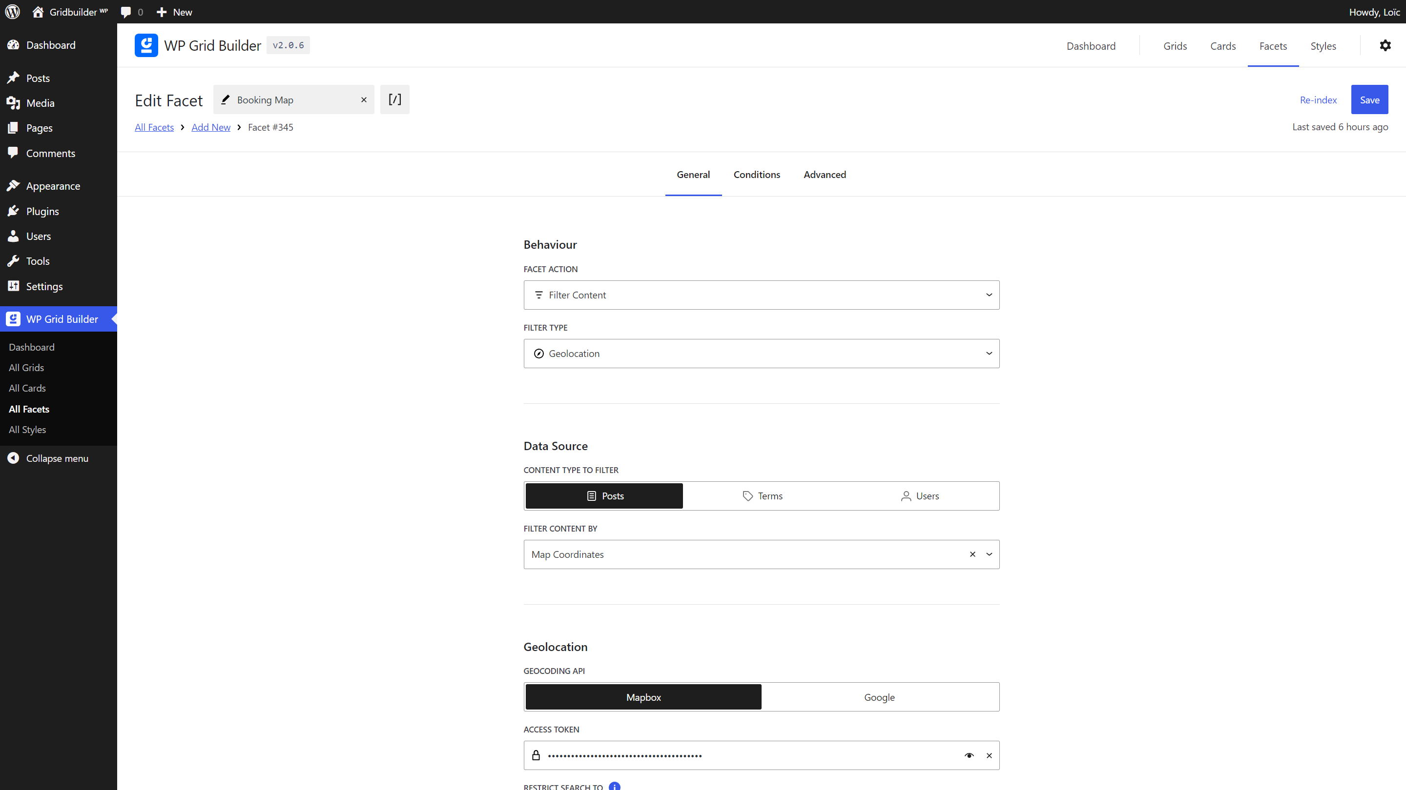Screen dimensions: 1406x790
Task: Save the Booking Map facet
Action: [1369, 99]
